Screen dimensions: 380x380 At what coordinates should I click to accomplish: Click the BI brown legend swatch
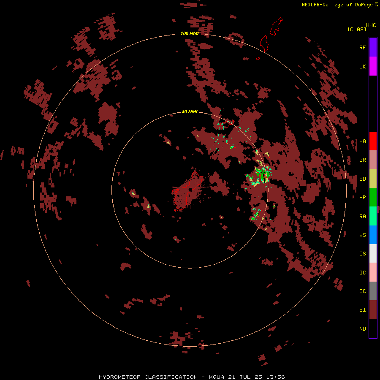click(x=373, y=310)
